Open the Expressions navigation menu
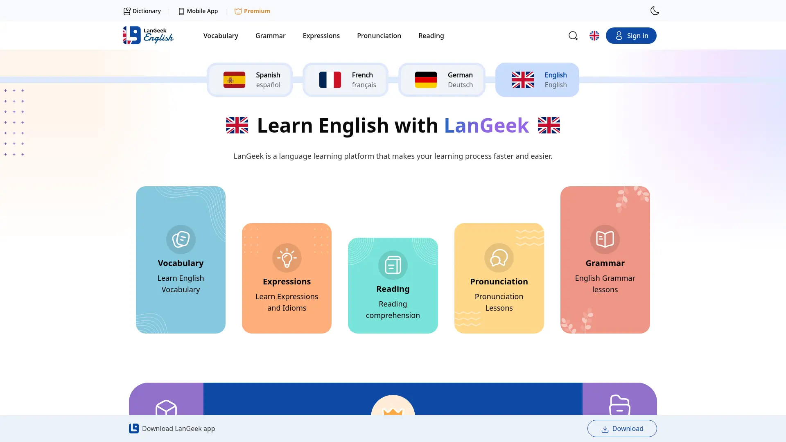This screenshot has height=442, width=786. coord(321,36)
